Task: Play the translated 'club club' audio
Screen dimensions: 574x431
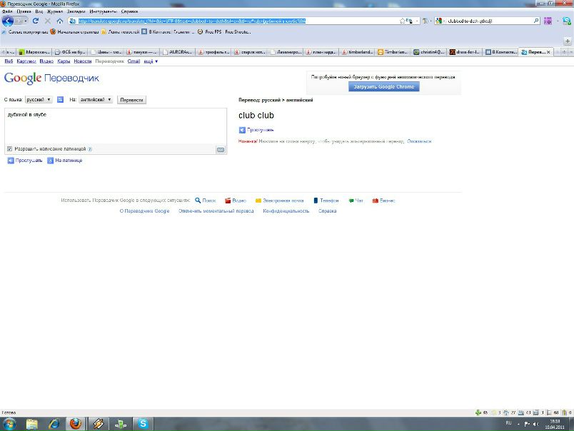Action: pos(243,130)
